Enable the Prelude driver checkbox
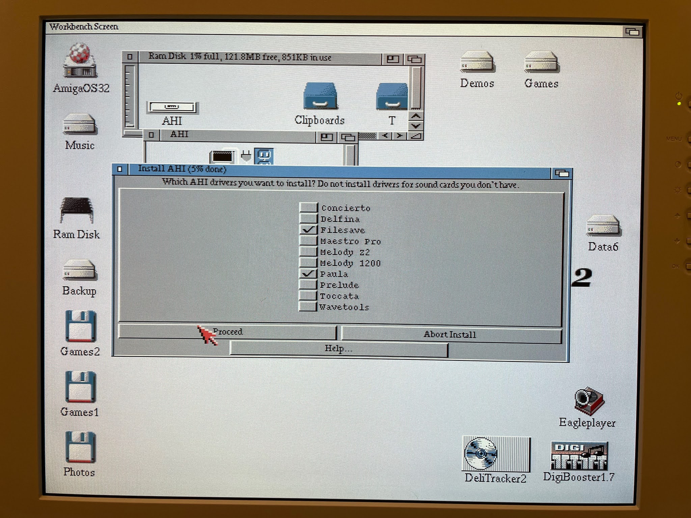This screenshot has width=691, height=518. point(308,285)
